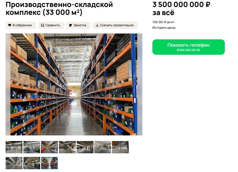Open the Заметка note button

tap(78, 25)
